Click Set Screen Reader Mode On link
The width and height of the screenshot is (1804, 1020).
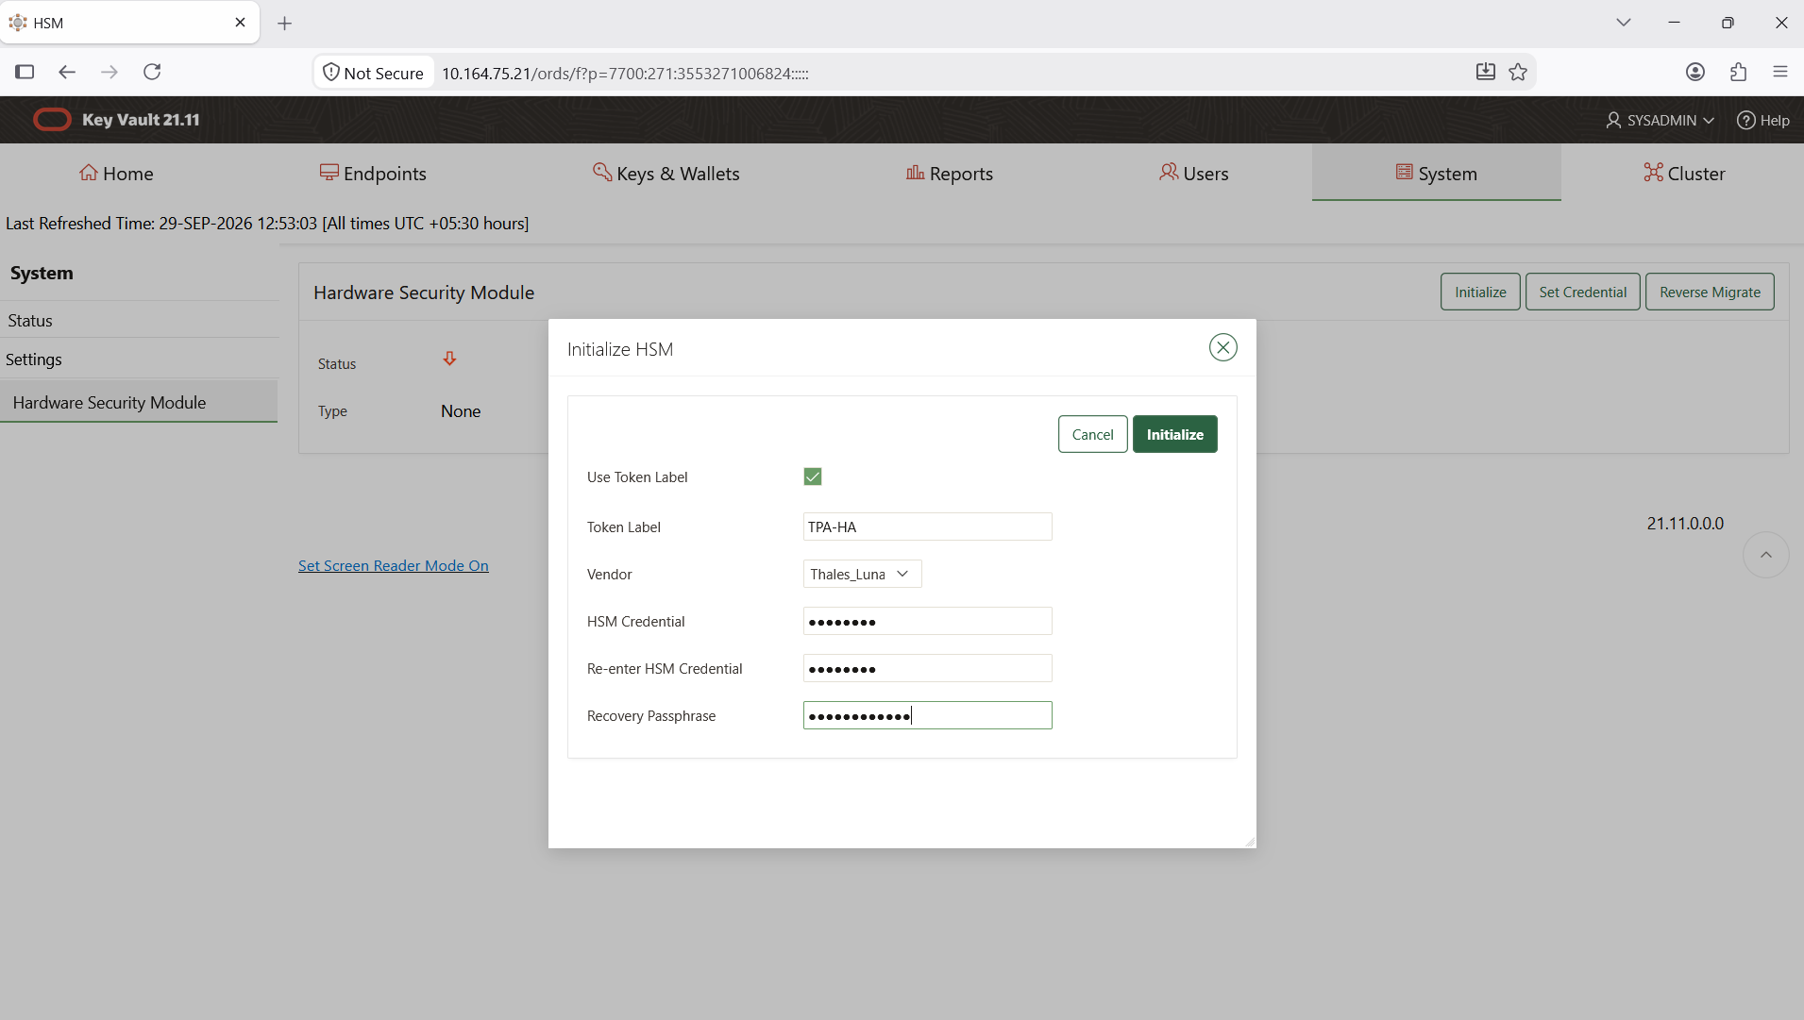[x=394, y=565]
